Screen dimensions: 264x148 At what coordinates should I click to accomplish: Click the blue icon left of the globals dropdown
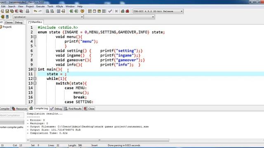click(7, 17)
